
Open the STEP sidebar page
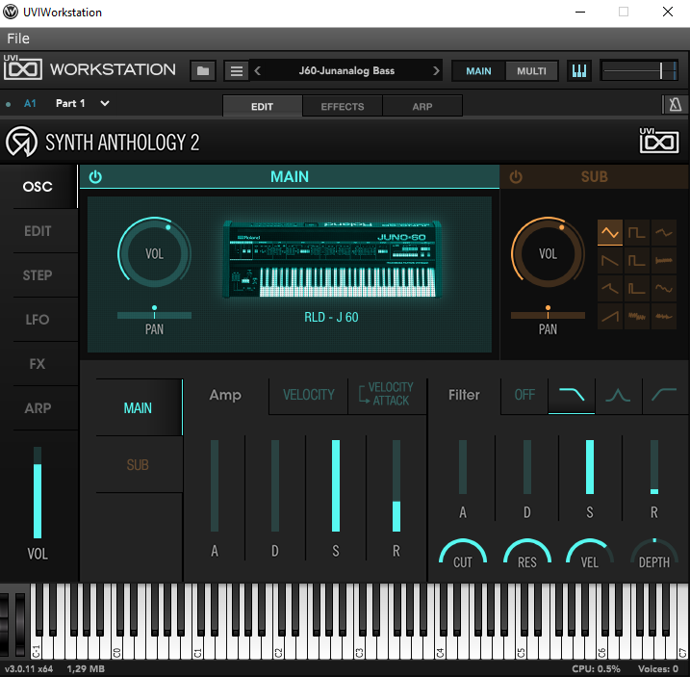38,275
